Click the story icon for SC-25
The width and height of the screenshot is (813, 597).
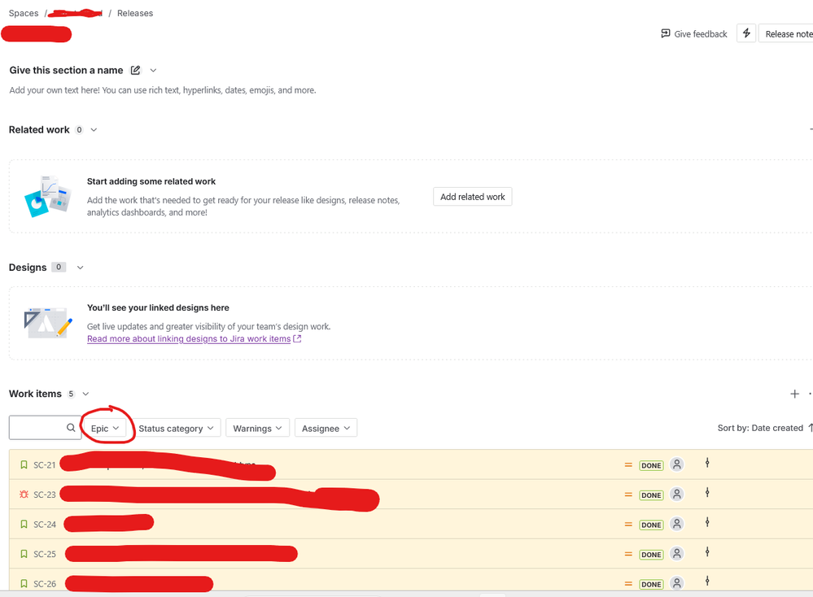24,554
